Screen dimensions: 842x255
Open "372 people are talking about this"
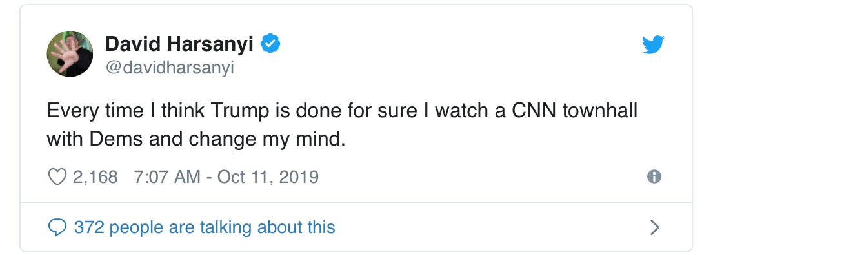[205, 227]
